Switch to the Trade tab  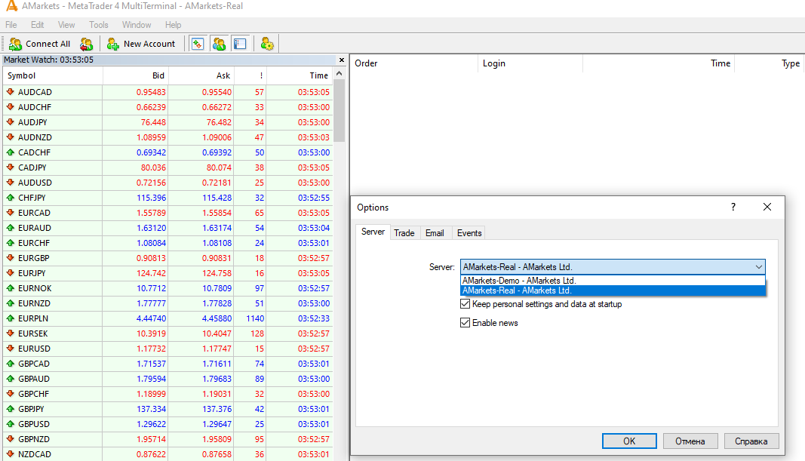coord(404,233)
